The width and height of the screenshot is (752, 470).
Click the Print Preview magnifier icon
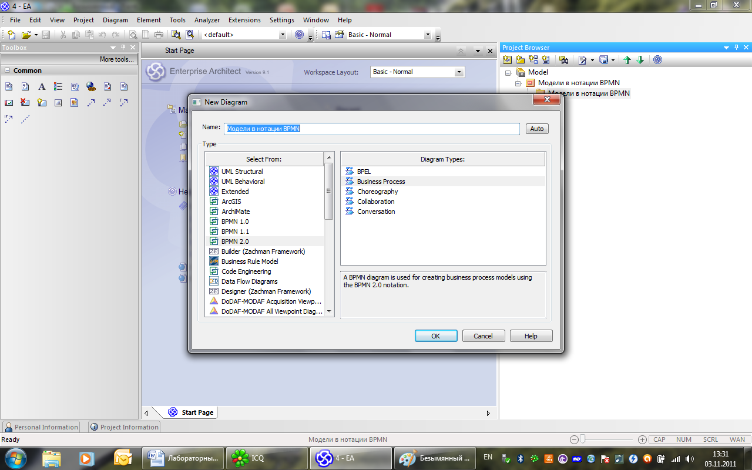point(133,35)
